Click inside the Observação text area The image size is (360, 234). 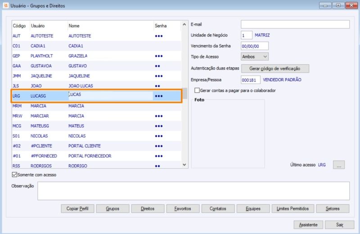pyautogui.click(x=193, y=191)
